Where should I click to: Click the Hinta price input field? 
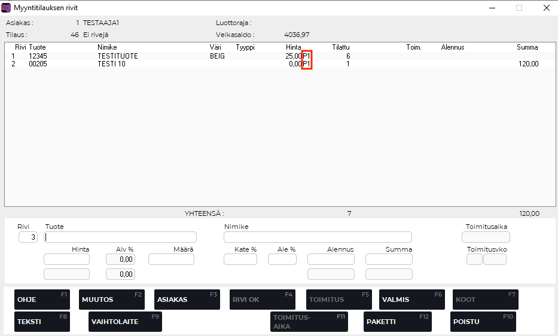(x=66, y=259)
